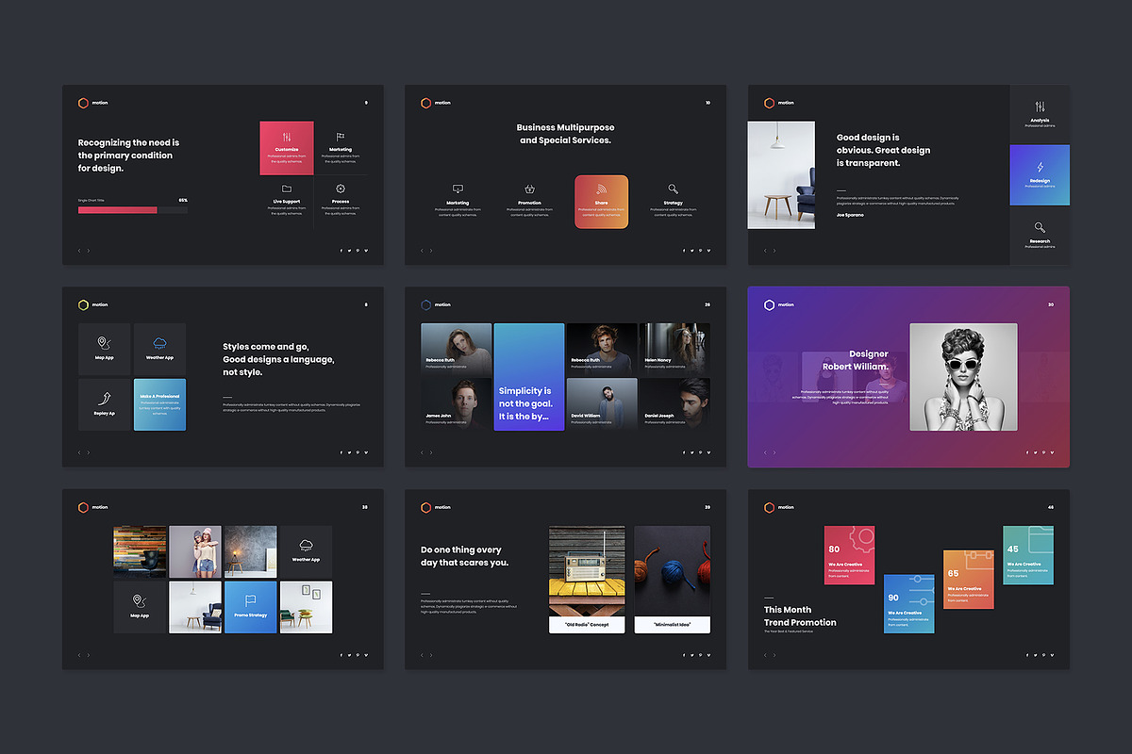The width and height of the screenshot is (1132, 754).
Task: Select the Simplicity is not the goal tile
Action: 529,377
